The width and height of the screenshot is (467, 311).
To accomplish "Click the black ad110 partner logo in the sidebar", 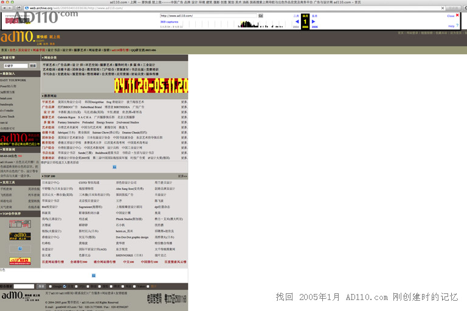I will click(20, 236).
